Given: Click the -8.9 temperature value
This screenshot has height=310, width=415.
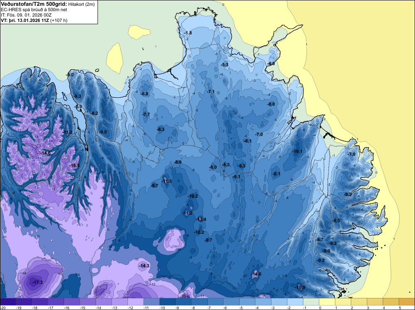Looking at the screenshot, I should tap(78, 107).
